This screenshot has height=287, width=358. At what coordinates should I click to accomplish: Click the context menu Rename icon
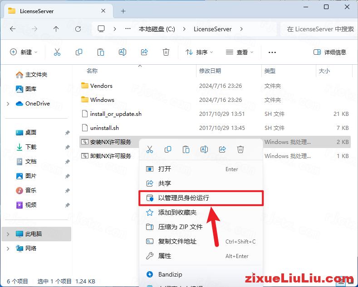pos(204,149)
